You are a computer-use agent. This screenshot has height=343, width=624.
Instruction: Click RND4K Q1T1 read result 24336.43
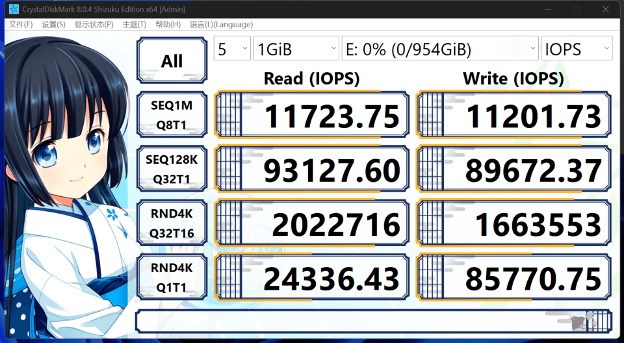coord(311,277)
